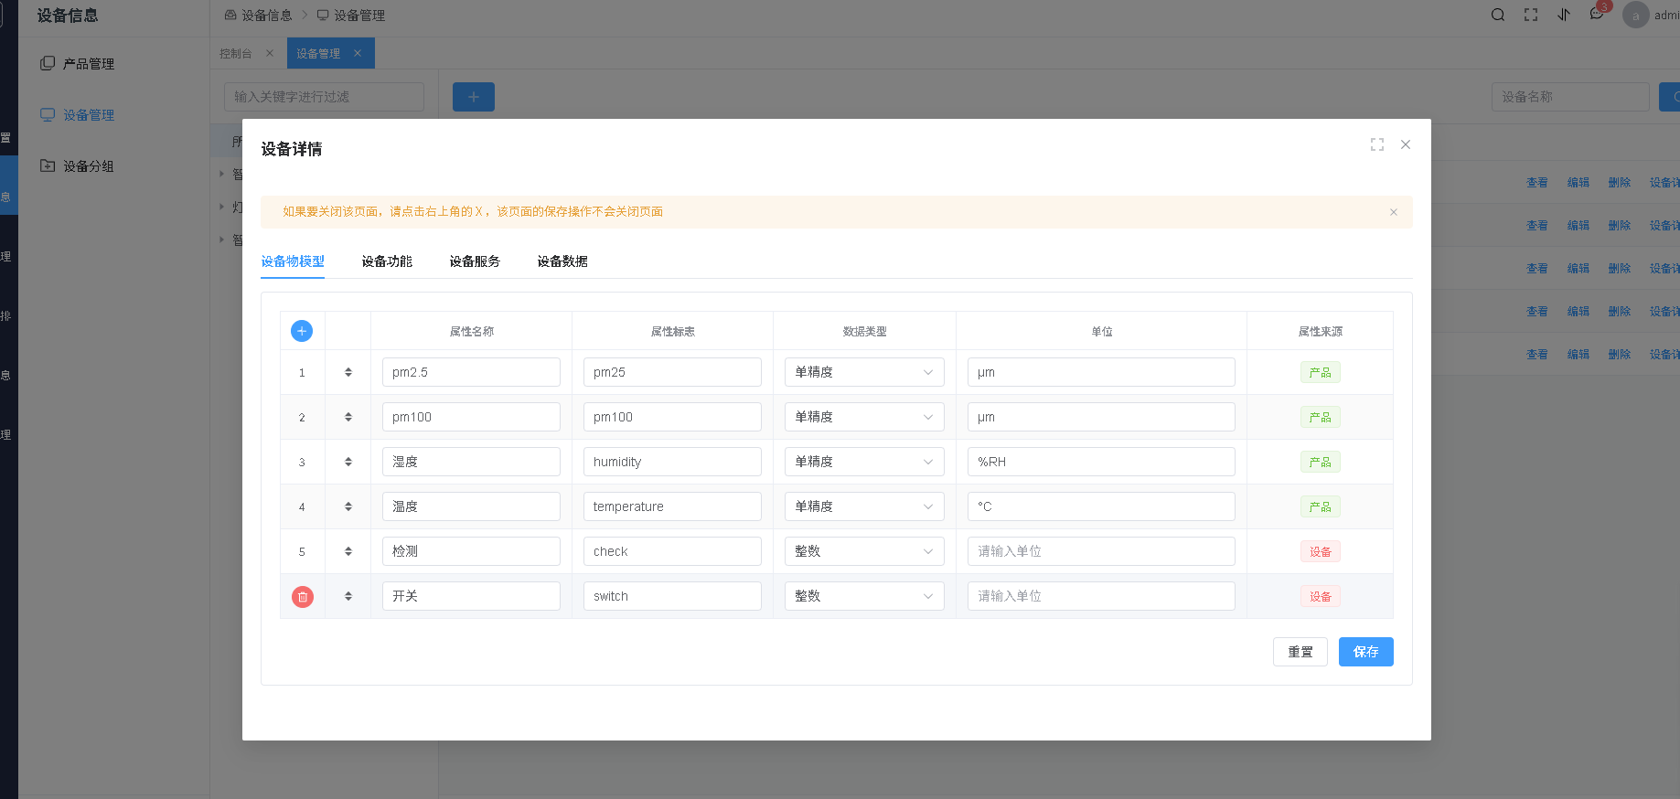Click attribute name field containing 检测
The image size is (1680, 799).
[x=471, y=551]
